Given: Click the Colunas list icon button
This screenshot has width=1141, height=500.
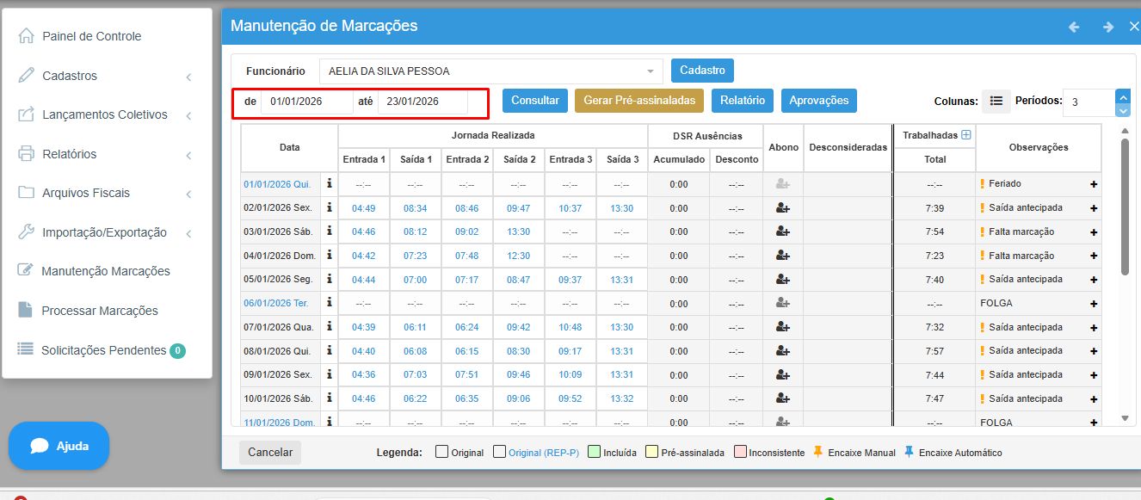Looking at the screenshot, I should click(996, 101).
